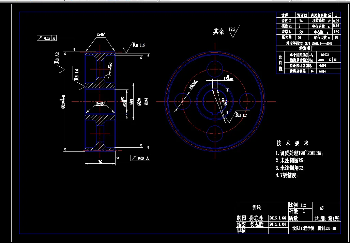Image resolution: width=350 pixels, height=243 pixels.
Task: Select the note 2.未注倒圆R5
Action: (x=290, y=160)
